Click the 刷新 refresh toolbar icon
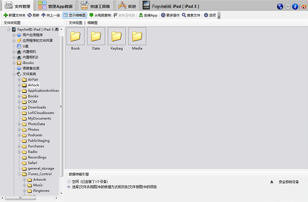 [x=29, y=15]
